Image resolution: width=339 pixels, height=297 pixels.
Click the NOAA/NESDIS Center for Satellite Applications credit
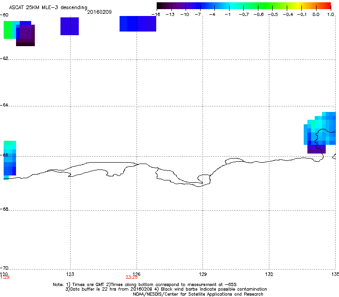tap(198, 294)
